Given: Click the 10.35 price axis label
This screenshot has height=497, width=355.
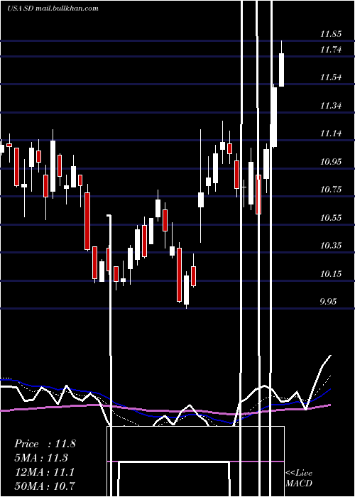Looking at the screenshot, I should pyautogui.click(x=331, y=246).
